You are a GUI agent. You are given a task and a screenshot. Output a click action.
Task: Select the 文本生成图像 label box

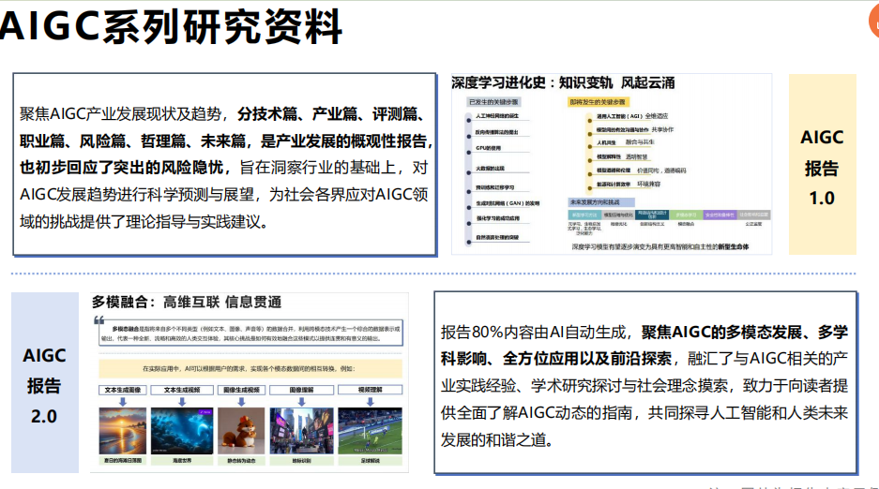click(x=123, y=390)
